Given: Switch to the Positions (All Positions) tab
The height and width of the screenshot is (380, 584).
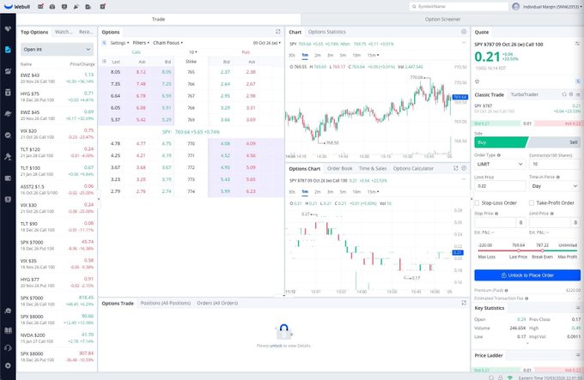Looking at the screenshot, I should (x=166, y=303).
